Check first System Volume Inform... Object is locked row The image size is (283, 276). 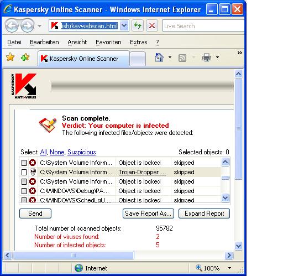(24, 163)
